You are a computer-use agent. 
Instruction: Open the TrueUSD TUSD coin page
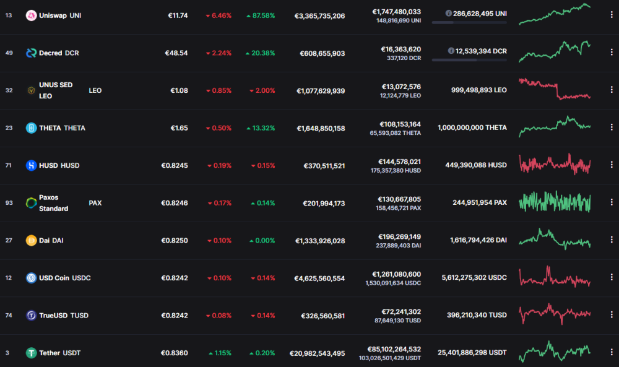(x=64, y=315)
